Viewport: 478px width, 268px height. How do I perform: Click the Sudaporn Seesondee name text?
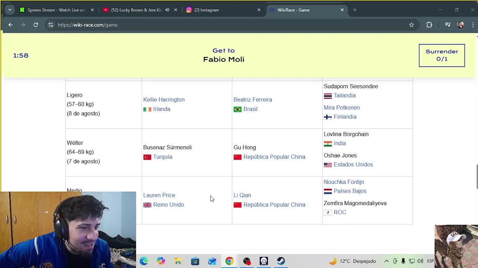pos(351,86)
